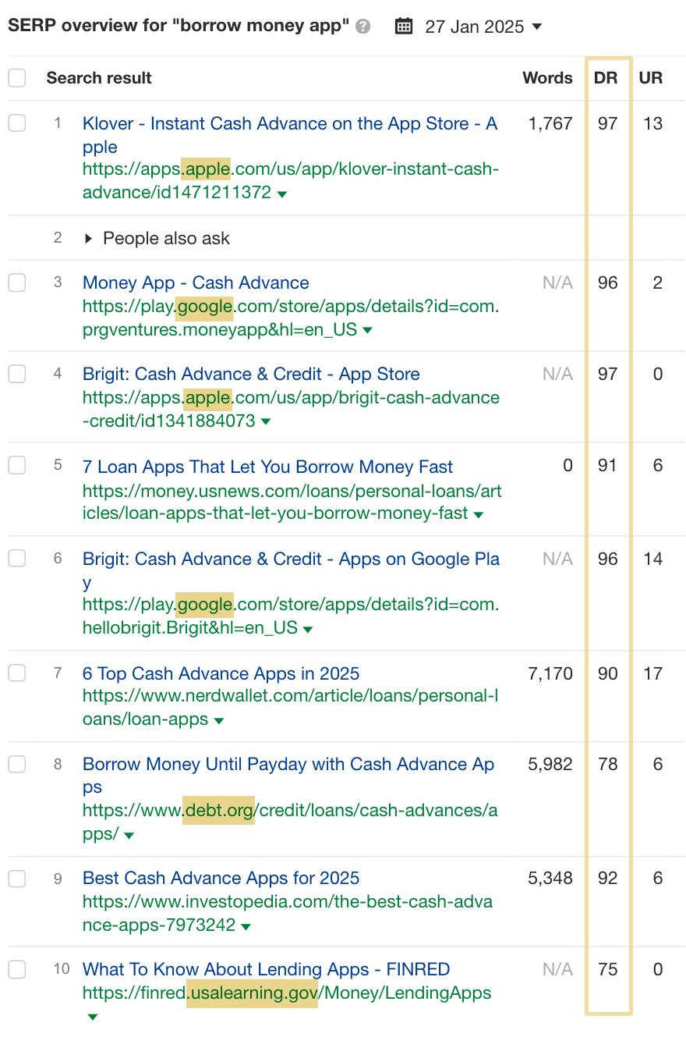Open 7 Loan Apps That Let You Borrow link

tap(267, 467)
